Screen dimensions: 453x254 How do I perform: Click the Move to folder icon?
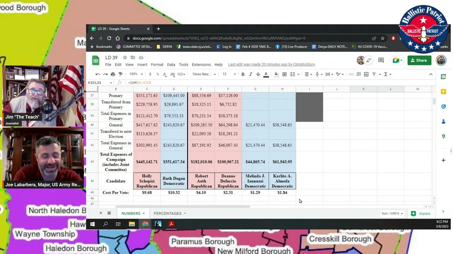(133, 58)
